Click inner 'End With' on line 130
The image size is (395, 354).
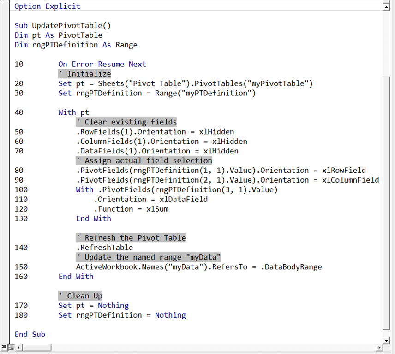[x=94, y=218]
